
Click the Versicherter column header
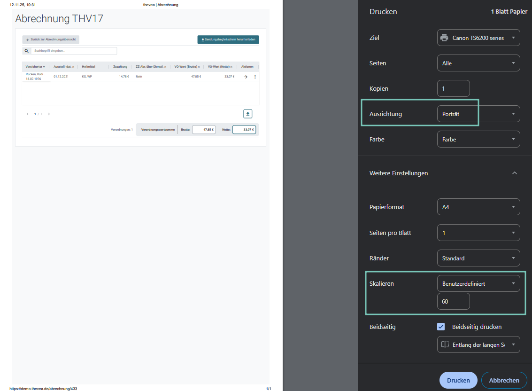pyautogui.click(x=35, y=67)
